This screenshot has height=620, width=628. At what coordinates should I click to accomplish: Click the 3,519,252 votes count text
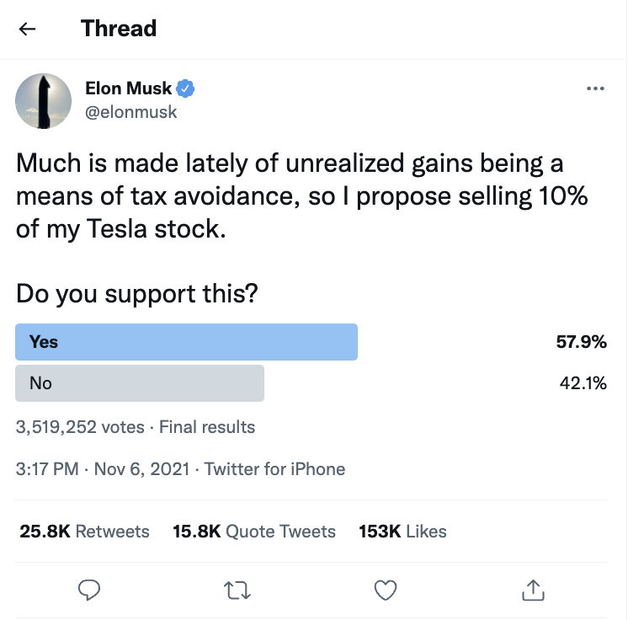coord(80,427)
